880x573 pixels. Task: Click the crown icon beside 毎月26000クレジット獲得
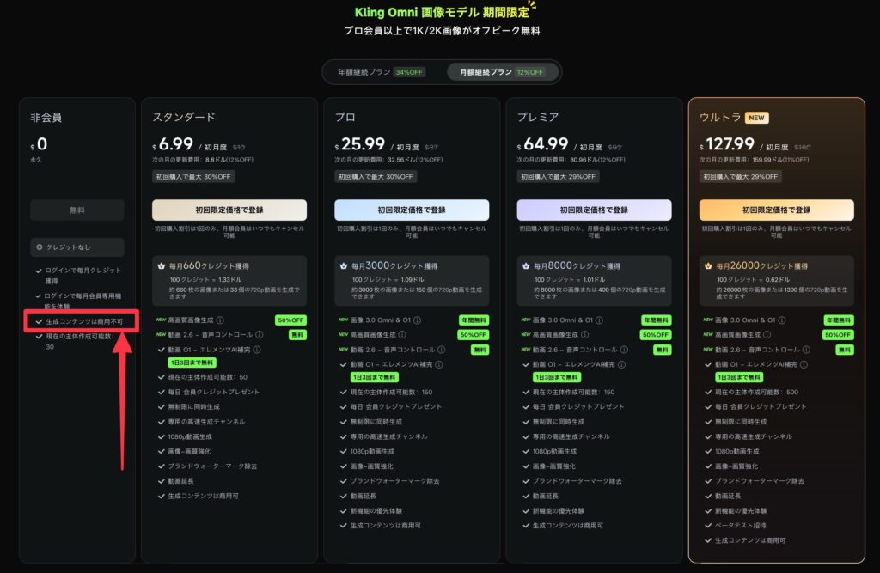tap(708, 266)
